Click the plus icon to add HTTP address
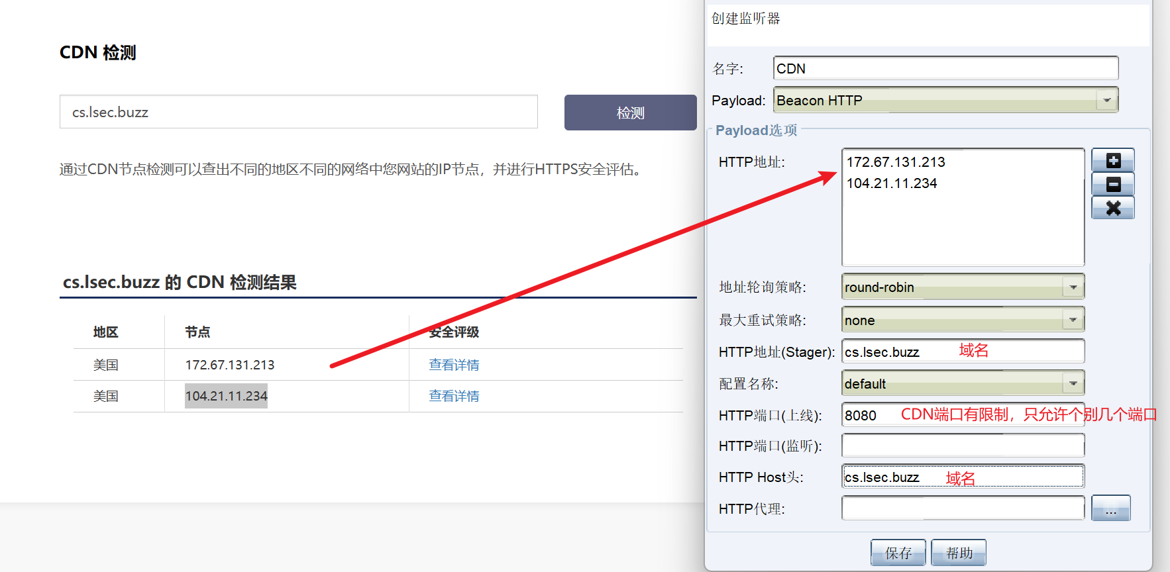 tap(1112, 161)
